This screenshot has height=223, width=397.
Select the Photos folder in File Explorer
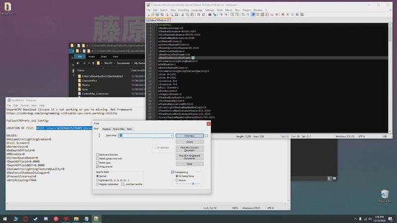tap(86, 85)
